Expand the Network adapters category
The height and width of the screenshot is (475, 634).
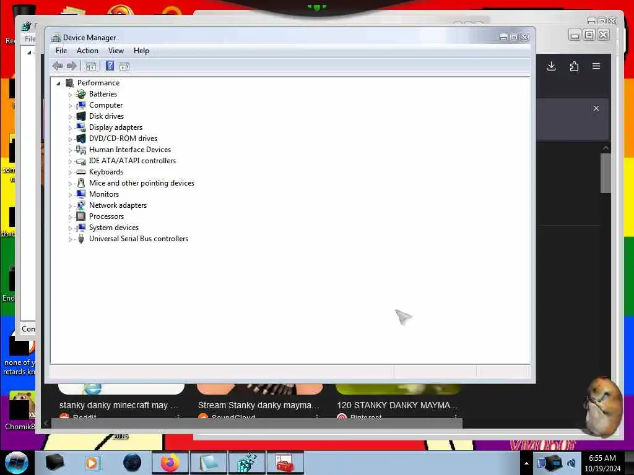pyautogui.click(x=70, y=205)
